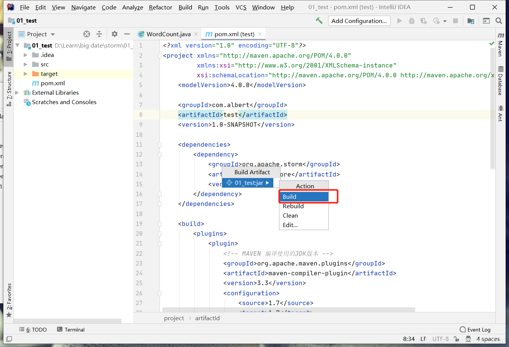This screenshot has height=347, width=509.
Task: Open the Navigate menu
Action: point(83,7)
